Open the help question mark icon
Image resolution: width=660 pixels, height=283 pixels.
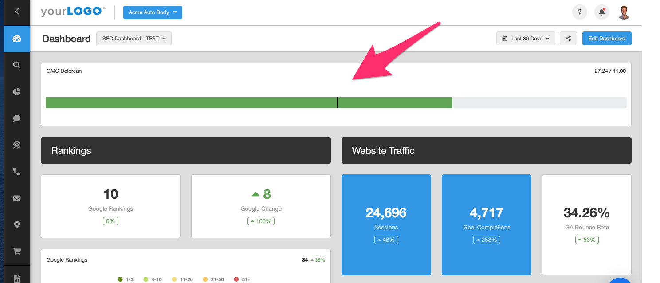[x=579, y=12]
